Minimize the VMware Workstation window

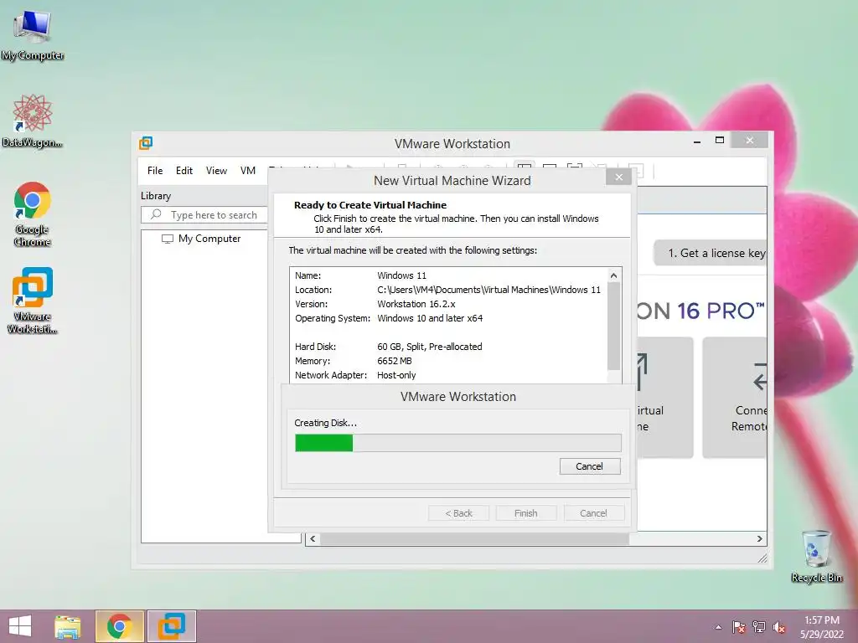[697, 141]
